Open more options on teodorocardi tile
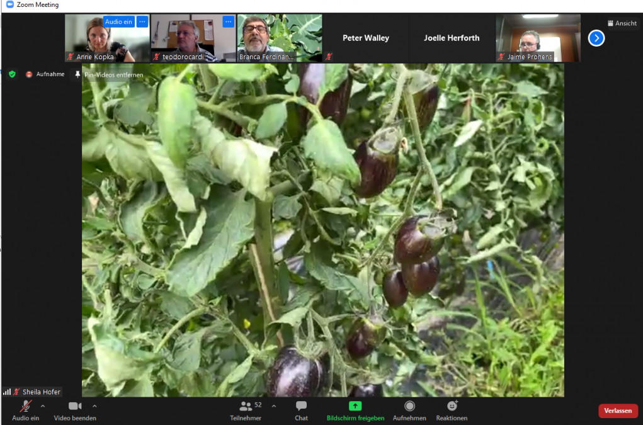Viewport: 643px width, 425px height. coord(228,22)
